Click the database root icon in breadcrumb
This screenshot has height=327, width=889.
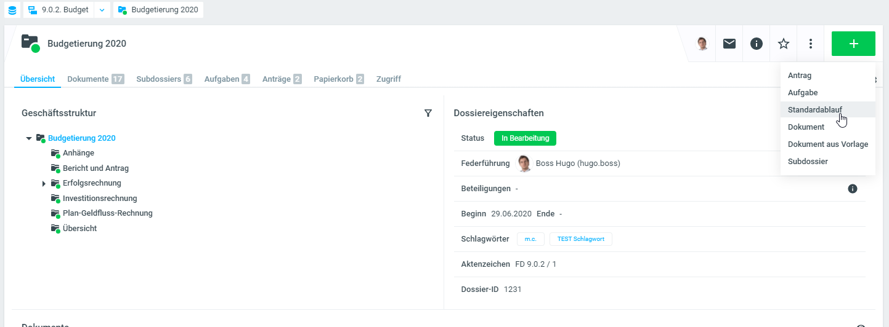tap(12, 10)
